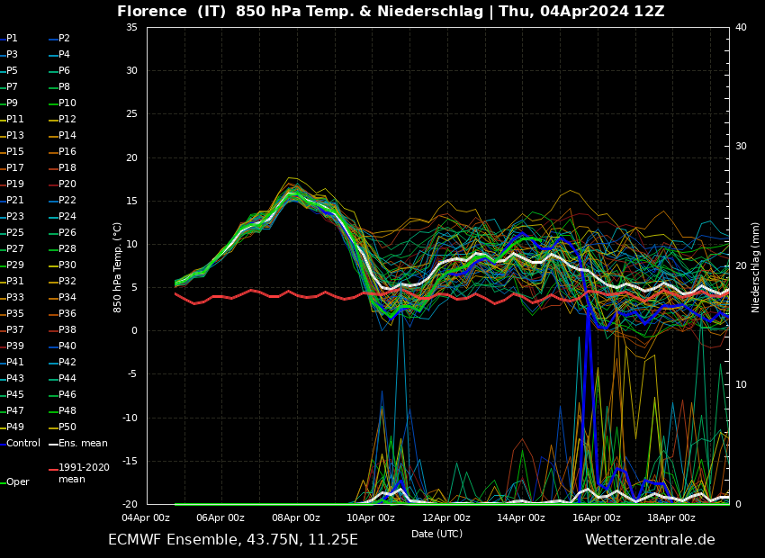Screen dimensions: 765x558
Task: Click the 850 hPa Temp. axis label
Action: 117,267
